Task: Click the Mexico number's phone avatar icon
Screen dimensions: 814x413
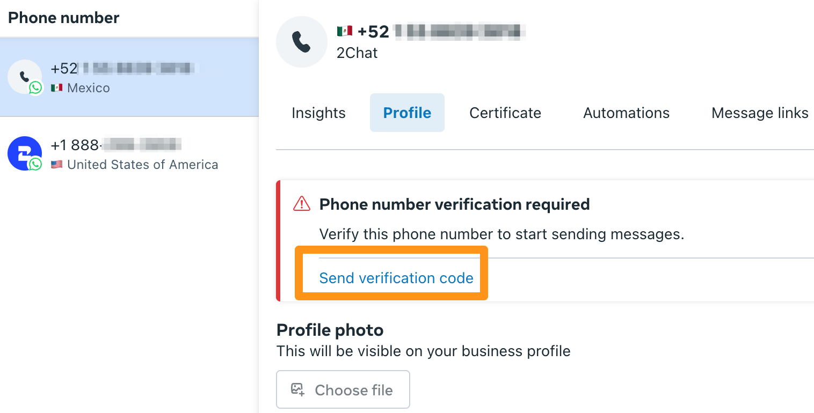Action: 25,77
